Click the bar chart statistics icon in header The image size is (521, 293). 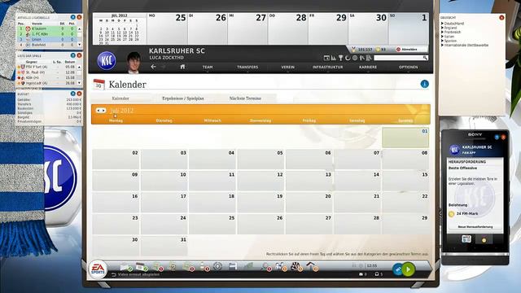(334, 58)
